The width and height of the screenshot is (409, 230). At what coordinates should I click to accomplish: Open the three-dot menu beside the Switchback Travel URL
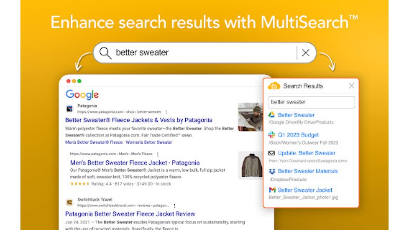(175, 205)
